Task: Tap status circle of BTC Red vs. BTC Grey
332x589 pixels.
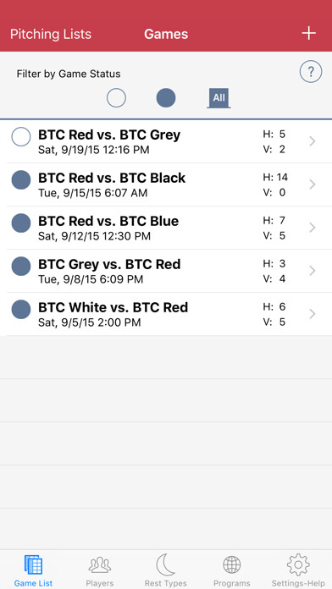Action: tap(21, 136)
